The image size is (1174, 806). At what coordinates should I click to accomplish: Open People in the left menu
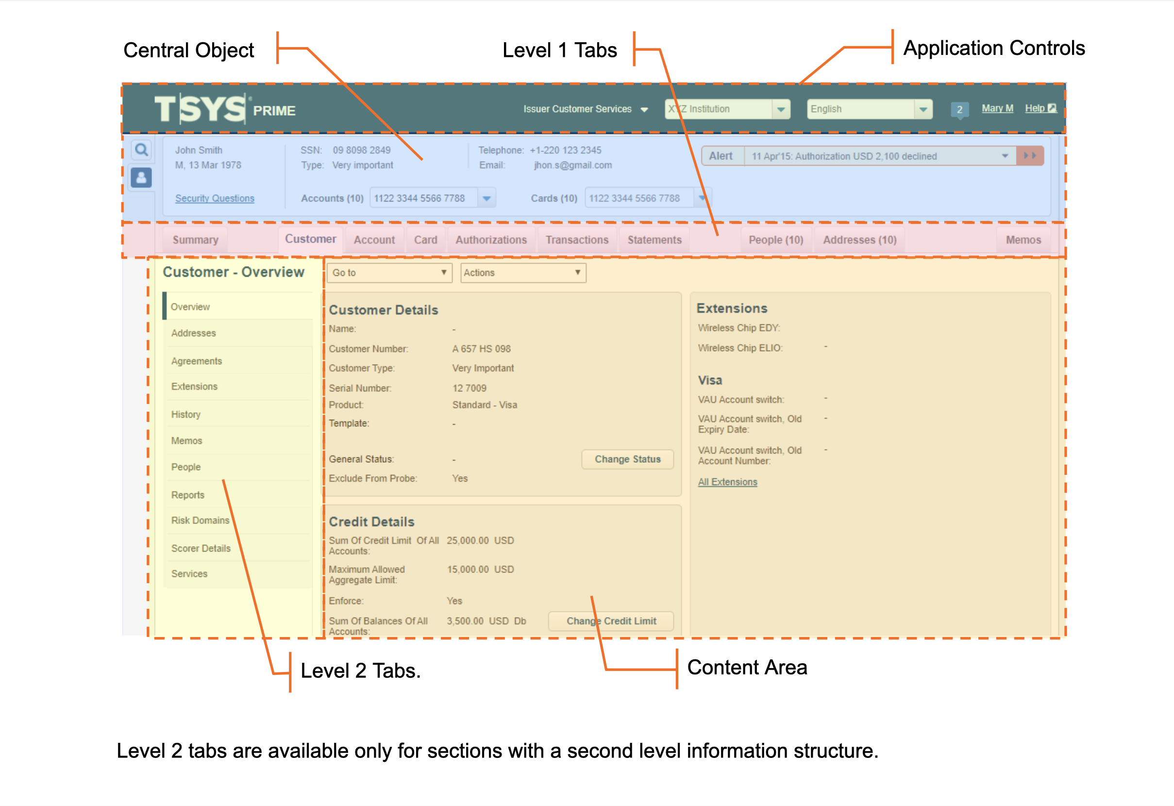pos(237,467)
